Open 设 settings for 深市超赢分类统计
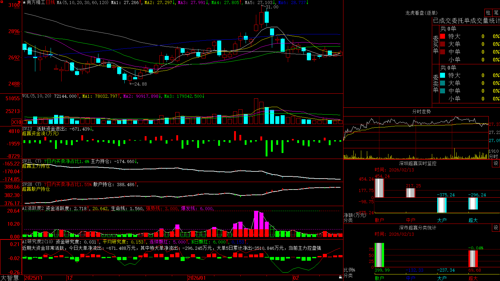Image resolution: width=500 pixels, height=281 pixels. click(x=496, y=228)
